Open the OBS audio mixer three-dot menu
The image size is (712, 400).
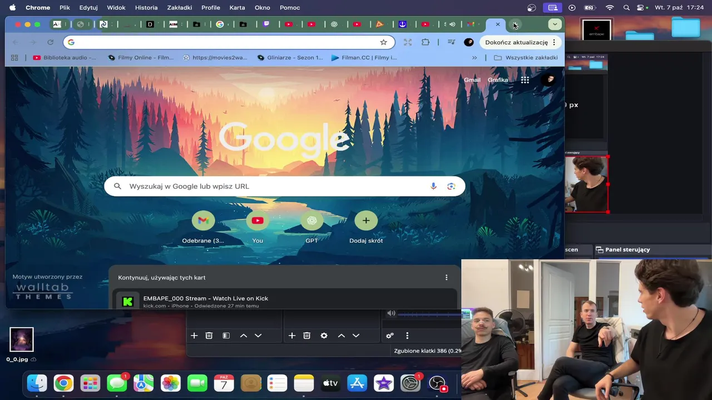[x=407, y=336]
